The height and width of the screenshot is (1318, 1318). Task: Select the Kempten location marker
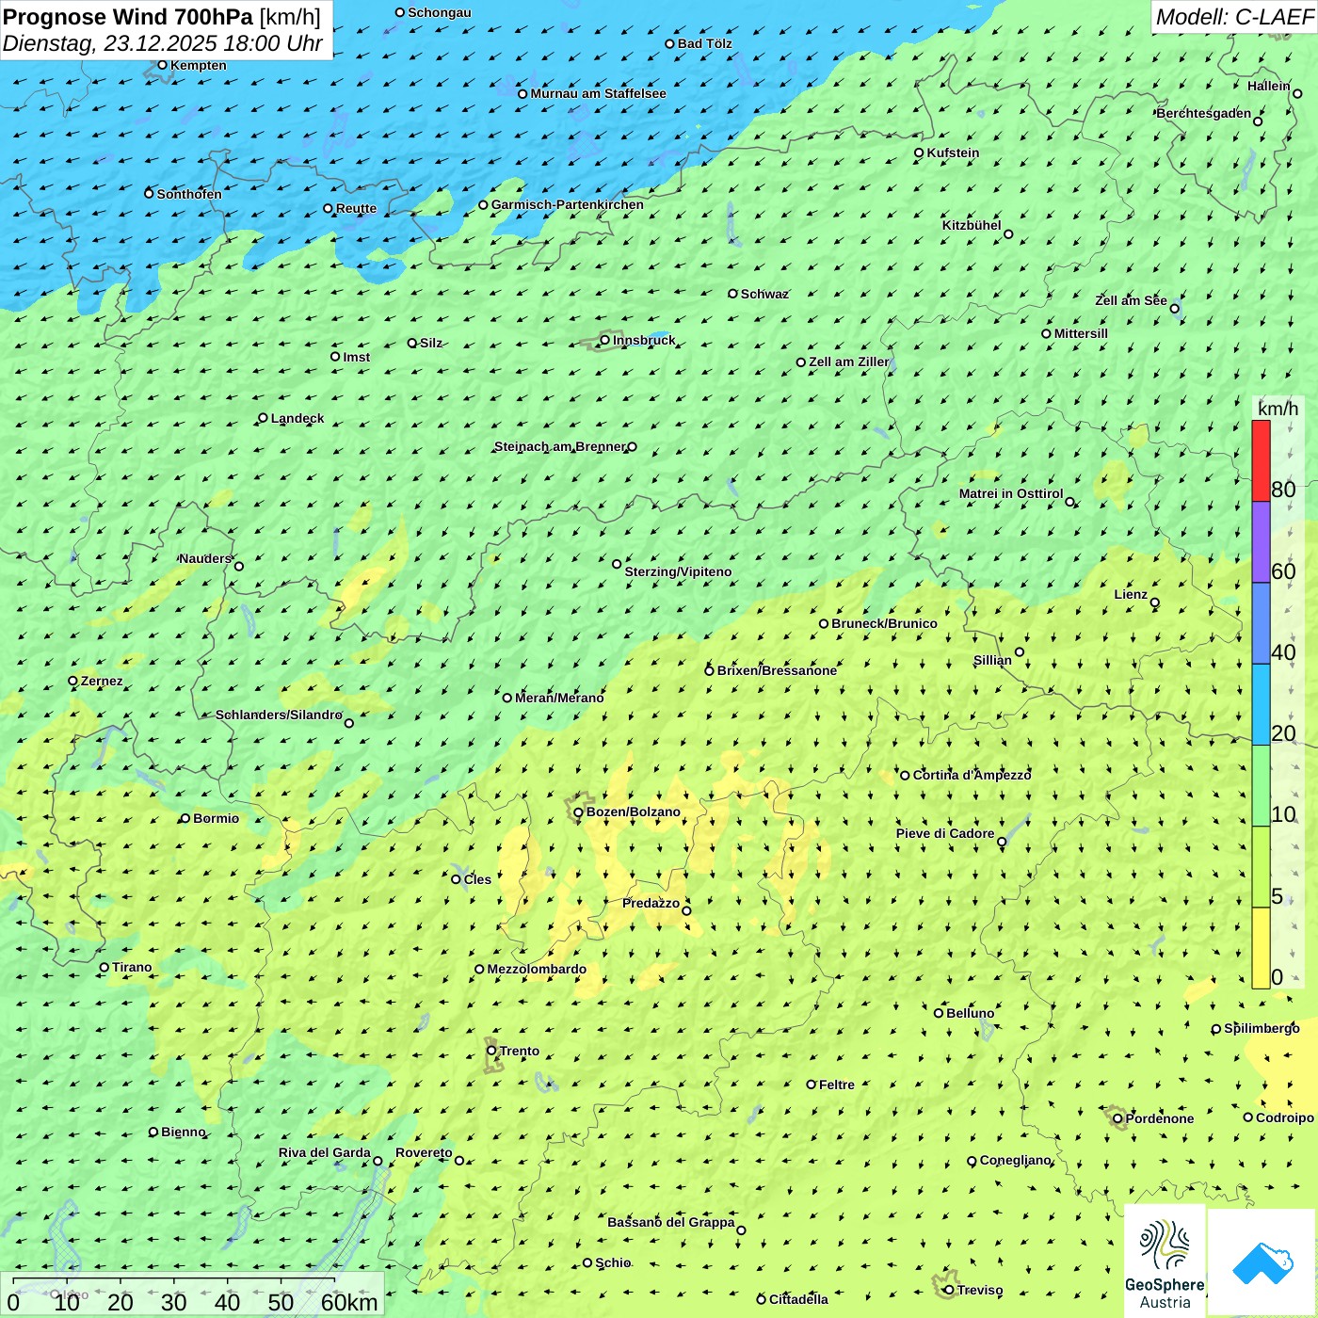162,65
